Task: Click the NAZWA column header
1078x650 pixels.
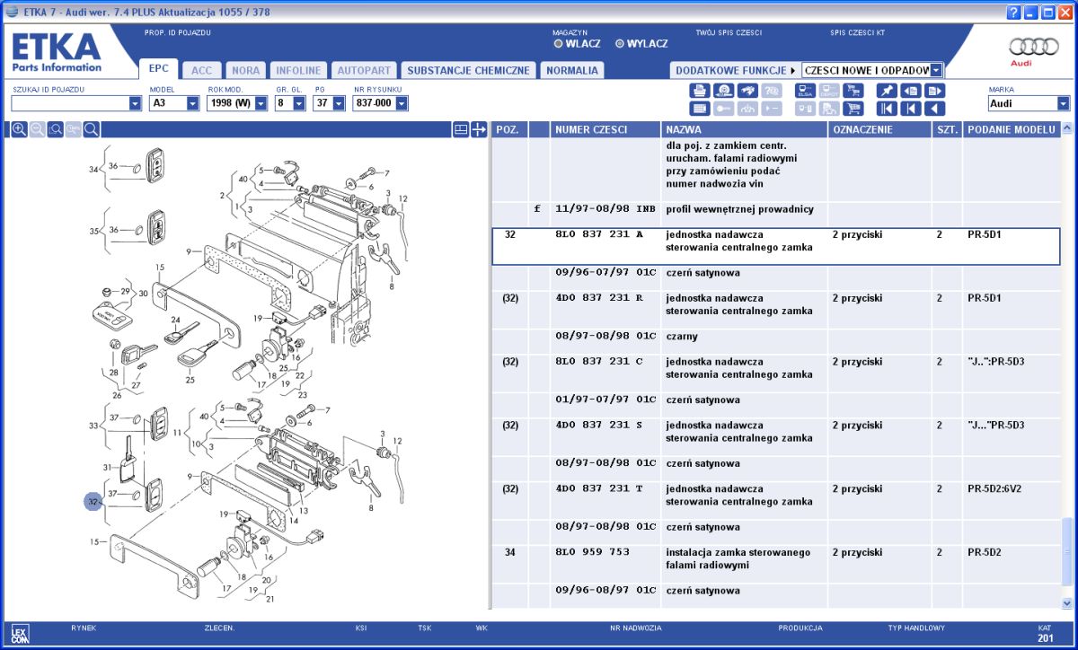Action: point(745,130)
